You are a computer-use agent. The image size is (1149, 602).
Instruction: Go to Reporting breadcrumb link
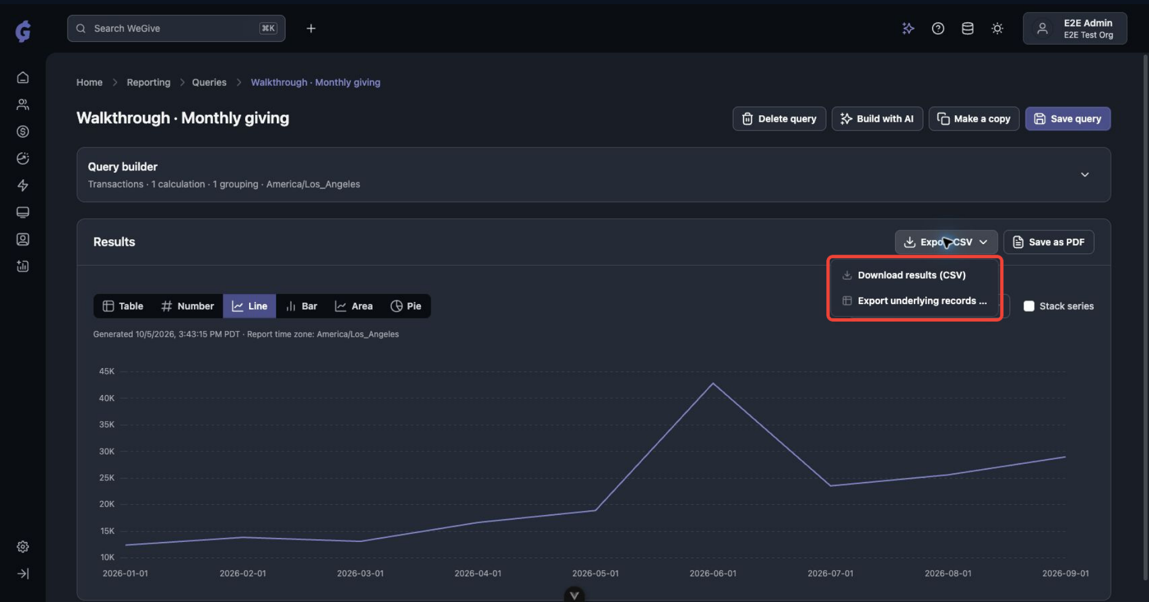pos(149,82)
